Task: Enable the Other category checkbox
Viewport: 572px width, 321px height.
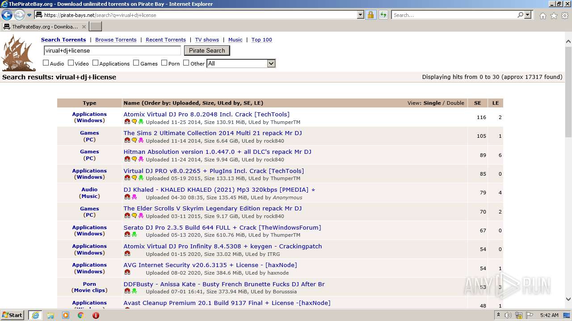Action: point(186,63)
